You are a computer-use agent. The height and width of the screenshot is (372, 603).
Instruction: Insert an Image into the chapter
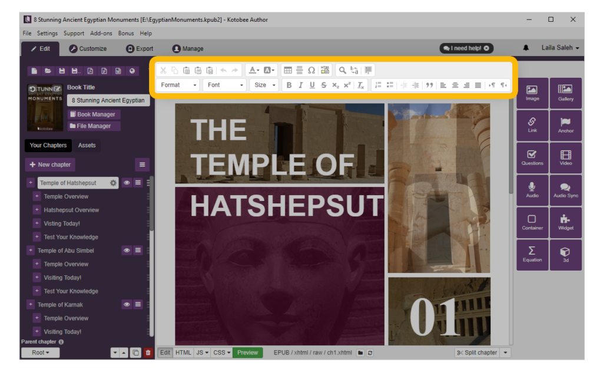click(x=532, y=93)
